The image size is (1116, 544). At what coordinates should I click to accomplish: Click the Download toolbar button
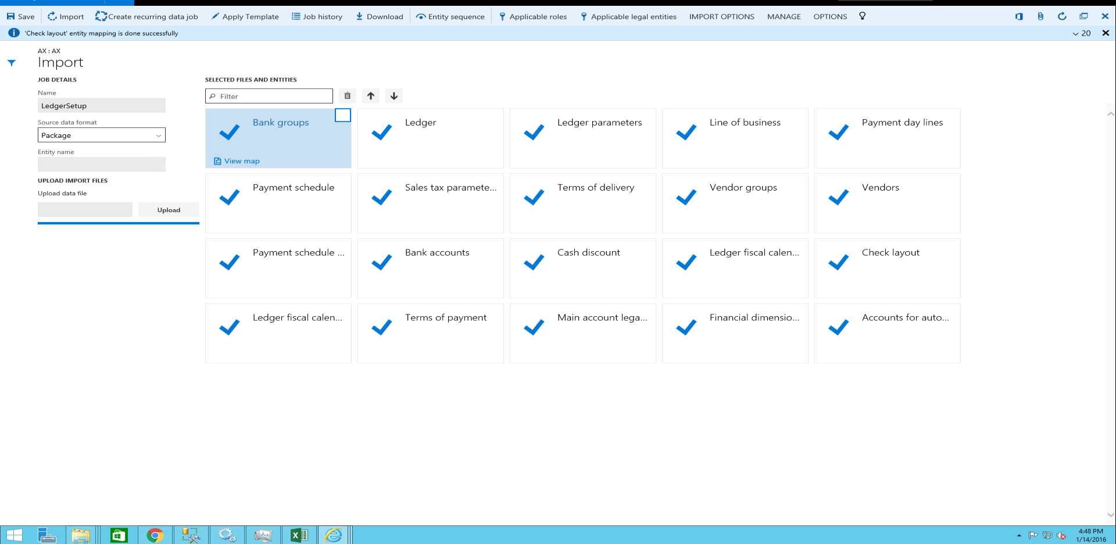tap(379, 16)
